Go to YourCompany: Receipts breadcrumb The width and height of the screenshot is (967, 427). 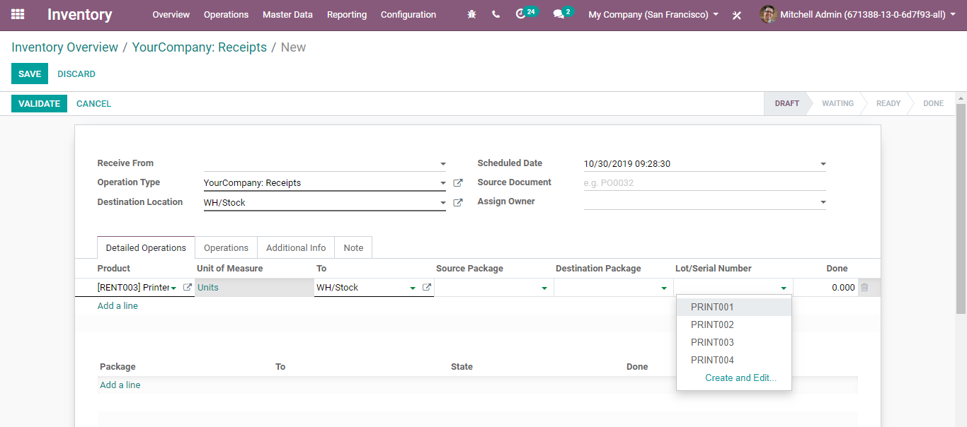point(200,47)
